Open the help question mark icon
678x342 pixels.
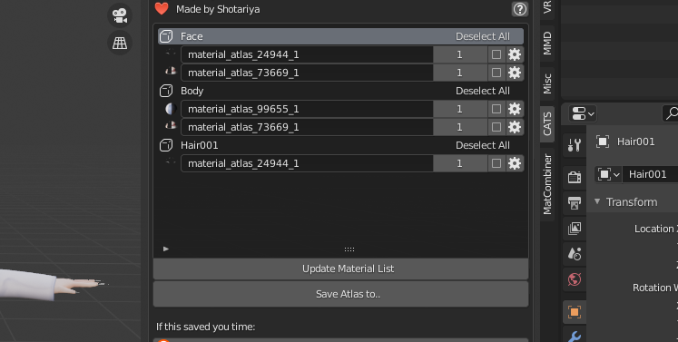click(x=520, y=9)
